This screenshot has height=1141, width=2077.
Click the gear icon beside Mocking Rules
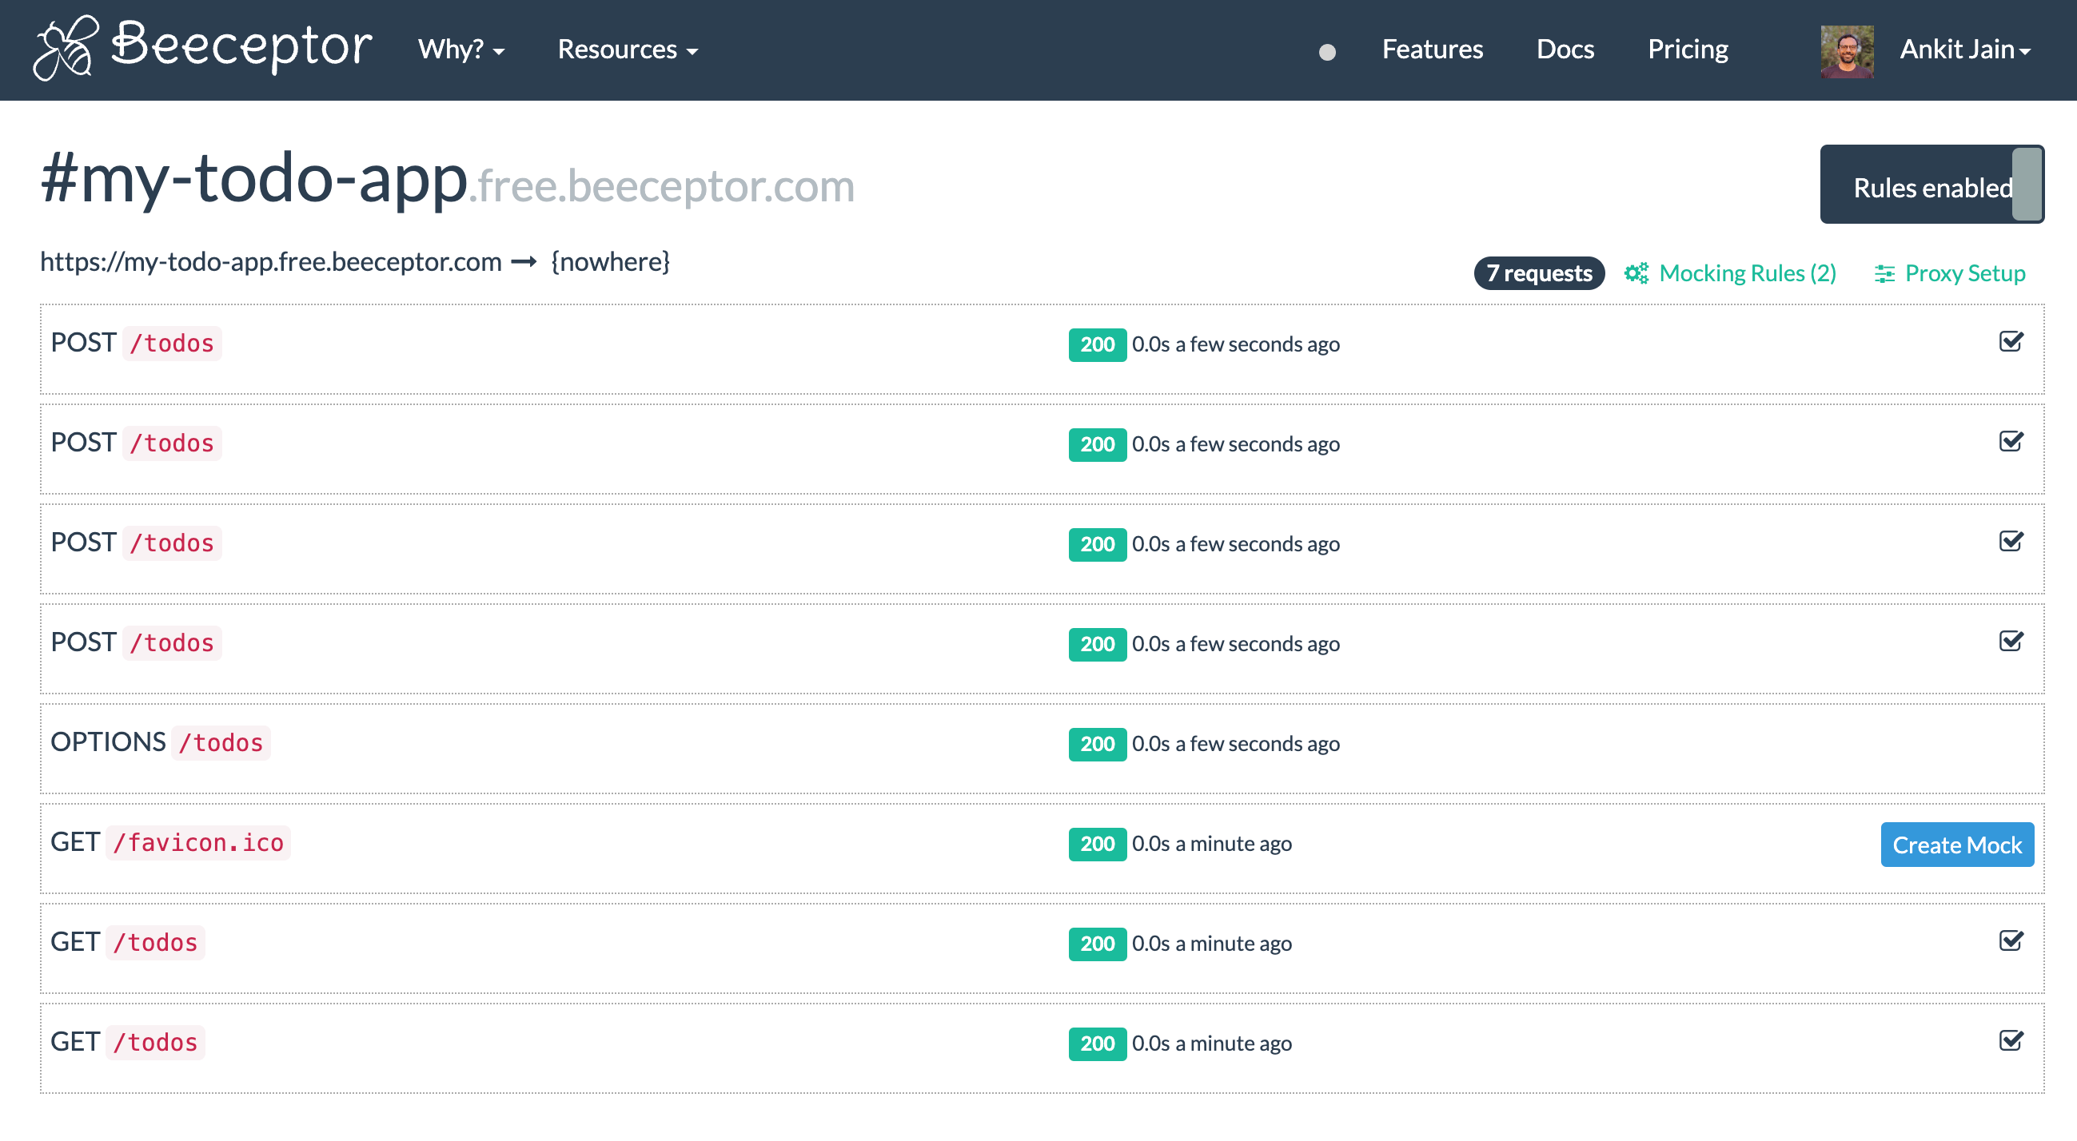(x=1637, y=273)
